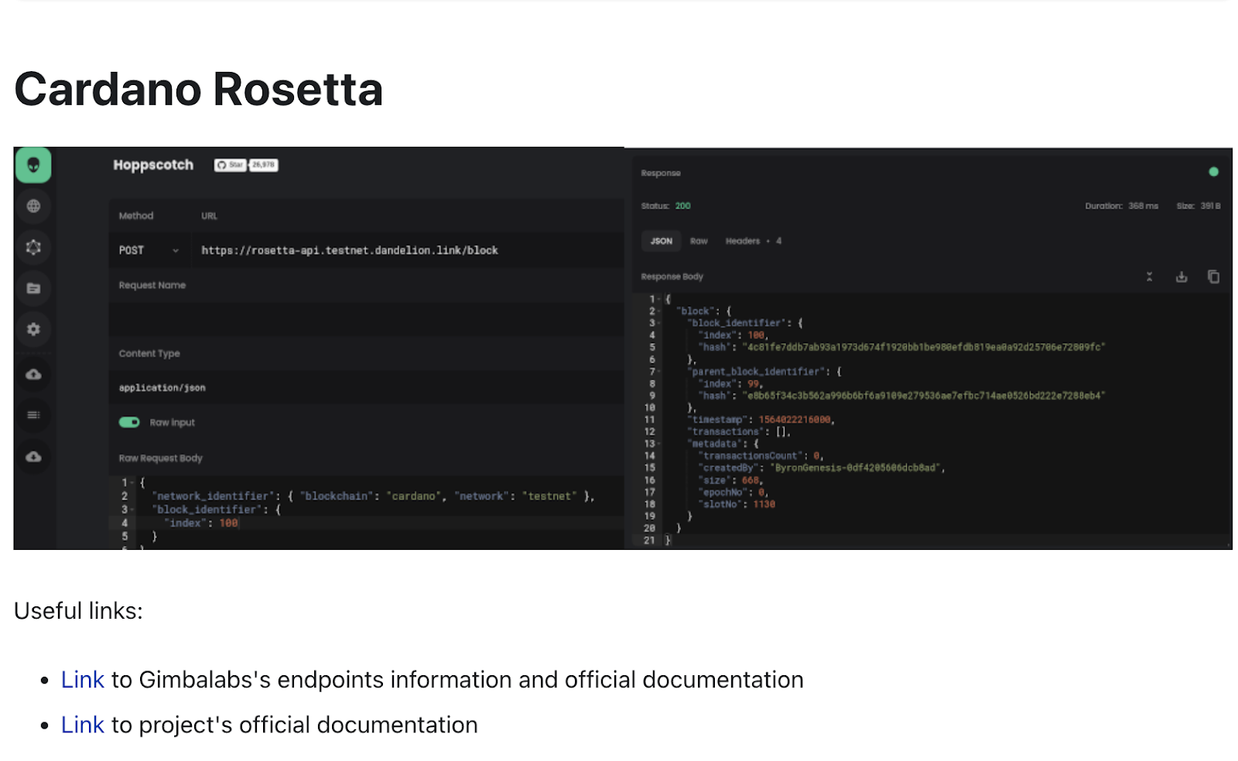
Task: Open the GraphQL sidebar icon
Action: [33, 247]
